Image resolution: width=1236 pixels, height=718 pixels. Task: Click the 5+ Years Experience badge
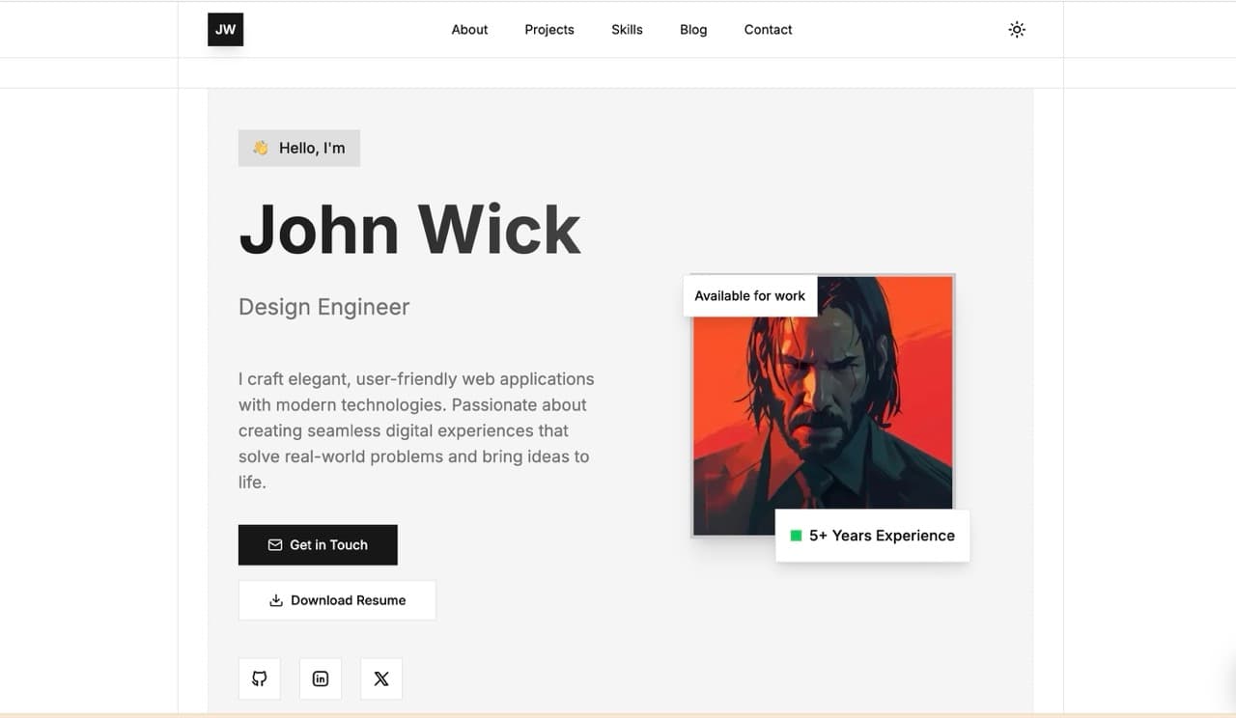(872, 535)
